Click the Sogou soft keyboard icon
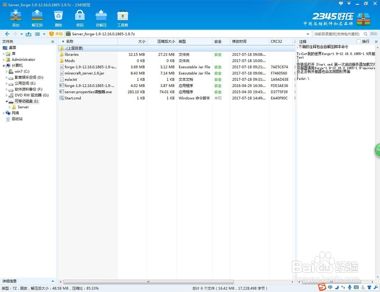The width and height of the screenshot is (380, 292). pyautogui.click(x=356, y=287)
